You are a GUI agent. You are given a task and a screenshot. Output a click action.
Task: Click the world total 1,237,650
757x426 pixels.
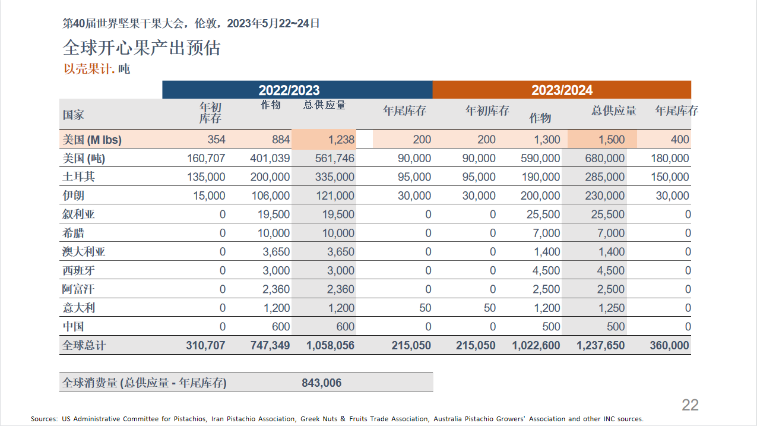[601, 345]
